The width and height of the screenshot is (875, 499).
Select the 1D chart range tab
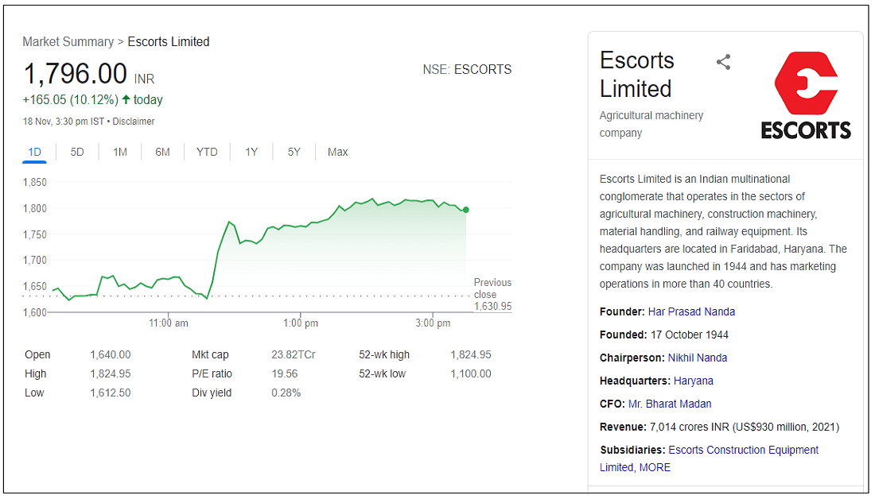34,152
